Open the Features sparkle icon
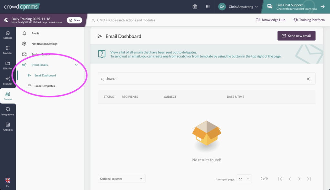The height and width of the screenshot is (190, 330). (8, 80)
